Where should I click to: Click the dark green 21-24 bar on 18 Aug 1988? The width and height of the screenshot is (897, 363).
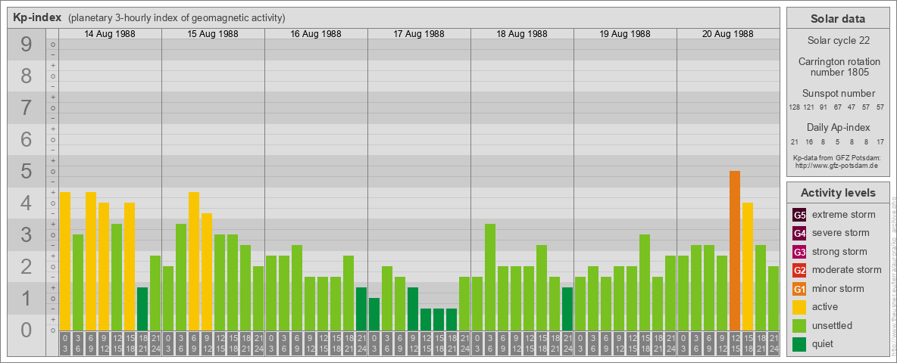tap(567, 309)
